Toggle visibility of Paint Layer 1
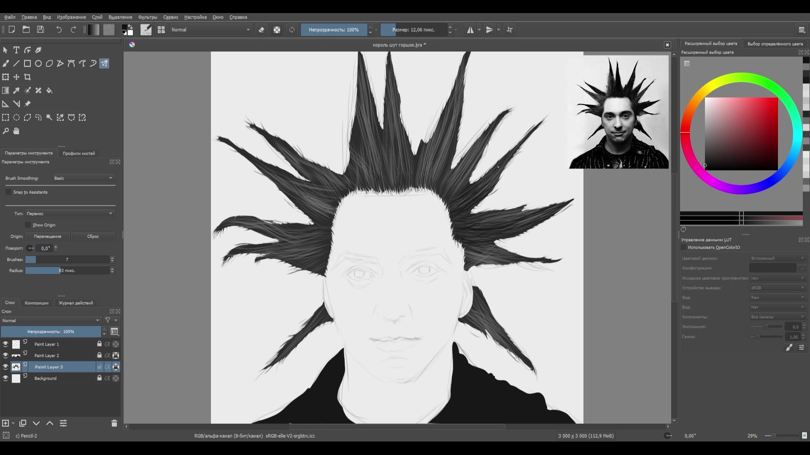The width and height of the screenshot is (810, 455). [5, 344]
